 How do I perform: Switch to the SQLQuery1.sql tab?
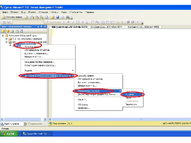[x=143, y=27]
